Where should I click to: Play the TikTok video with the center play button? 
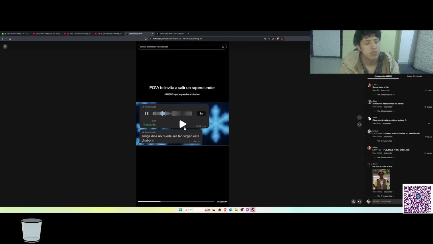pos(182,124)
